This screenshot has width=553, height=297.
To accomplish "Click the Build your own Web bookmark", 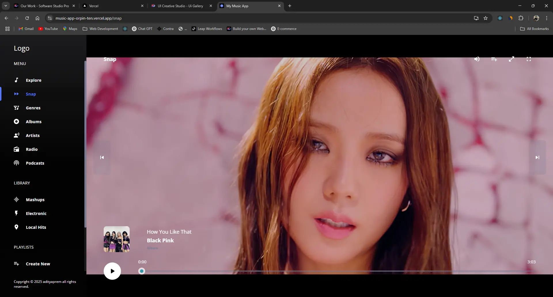I will 247,29.
